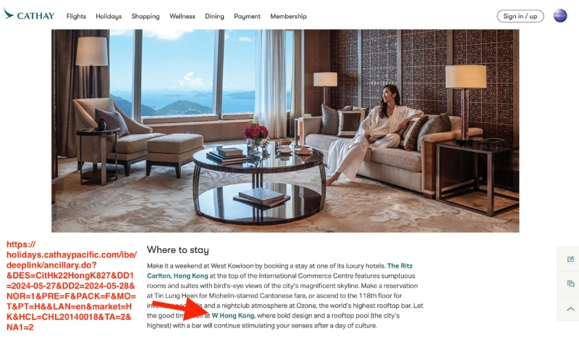The image size is (579, 340).
Task: Click the Tin Lung Heen paragraph text
Action: click(x=285, y=296)
